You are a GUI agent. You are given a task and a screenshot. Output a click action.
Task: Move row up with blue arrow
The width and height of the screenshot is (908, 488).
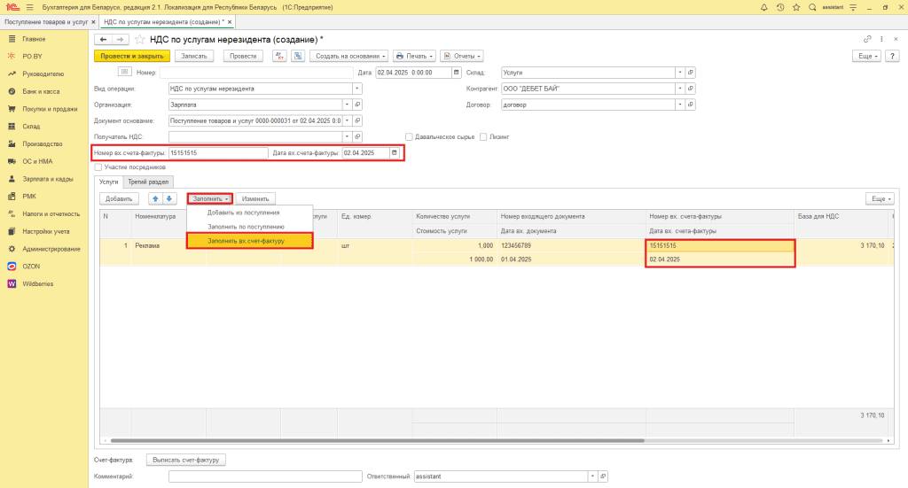(x=156, y=198)
